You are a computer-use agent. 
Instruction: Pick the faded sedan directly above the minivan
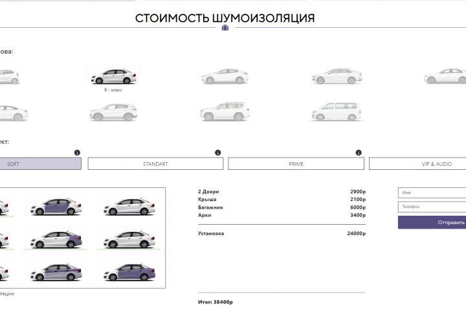point(337,76)
